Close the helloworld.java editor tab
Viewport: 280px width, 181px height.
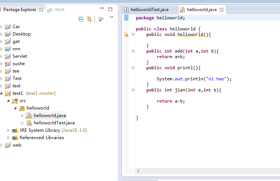(x=221, y=10)
